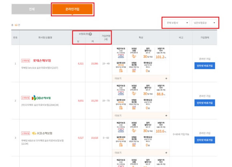The width and height of the screenshot is (232, 167).
Task: Expand 더보기 for DB손해보험 row
Action: 141,115
